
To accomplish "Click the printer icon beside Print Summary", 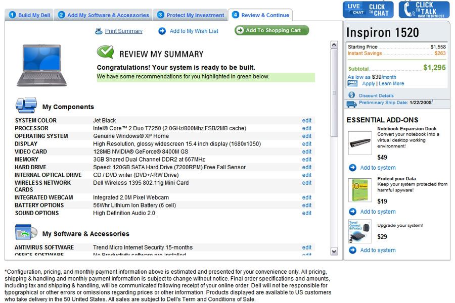I will [x=99, y=31].
